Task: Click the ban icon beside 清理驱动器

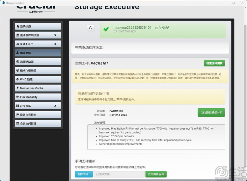Action: click(x=18, y=62)
